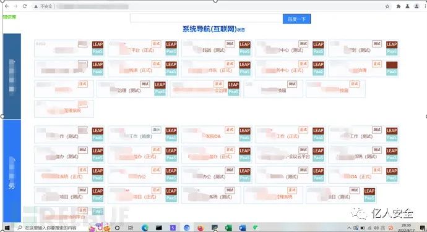Open the 践诸 (正式) system card
The image size is (427, 232).
coord(143,68)
